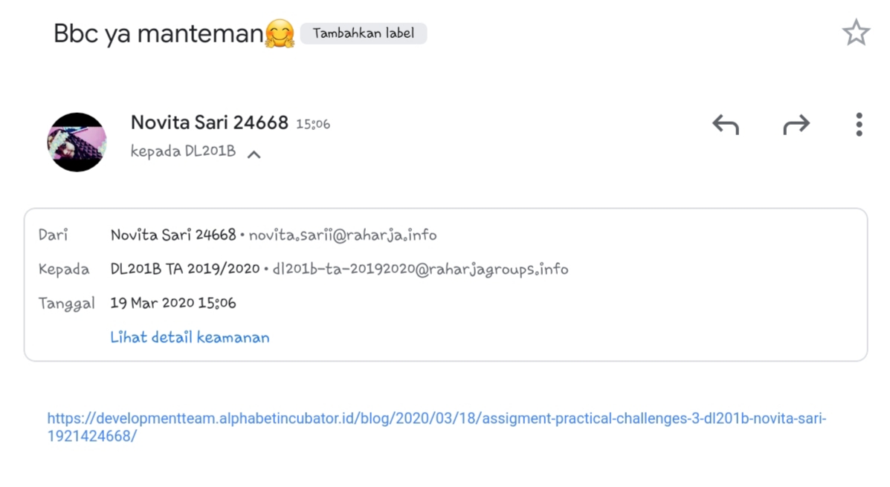
Task: Star this email message
Action: [x=856, y=33]
